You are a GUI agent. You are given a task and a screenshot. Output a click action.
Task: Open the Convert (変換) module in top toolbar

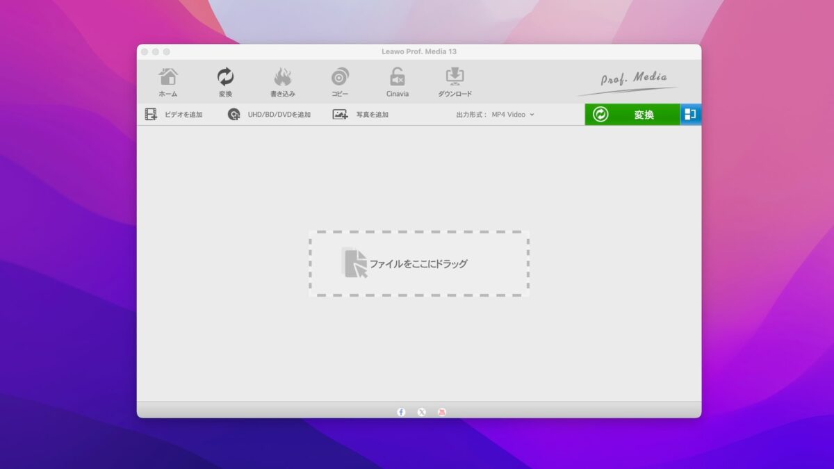pyautogui.click(x=225, y=82)
